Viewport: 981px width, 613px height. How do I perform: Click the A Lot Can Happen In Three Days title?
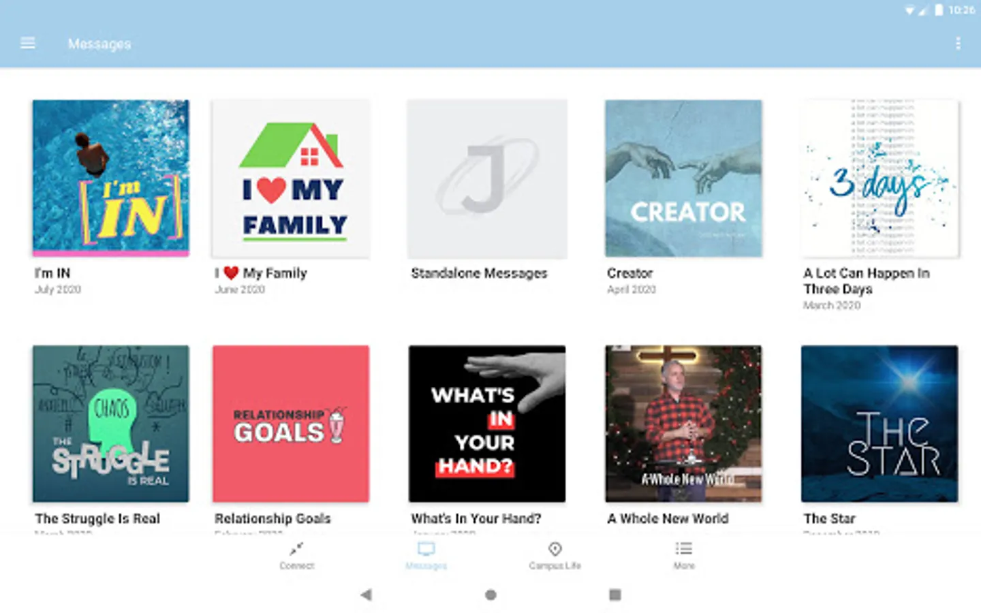(x=867, y=281)
